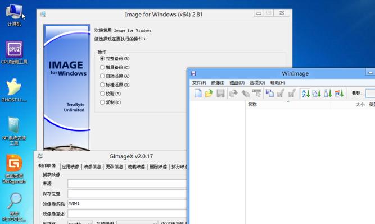Sort by file type icon in WinImage

point(317,93)
